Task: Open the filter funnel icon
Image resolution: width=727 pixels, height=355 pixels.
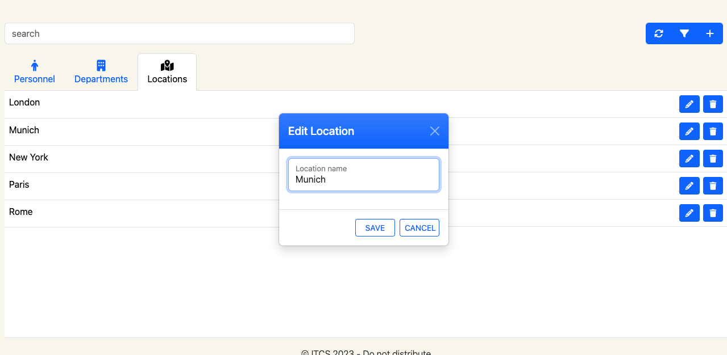Action: (x=684, y=33)
